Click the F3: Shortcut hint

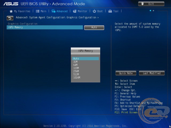coord(123,100)
